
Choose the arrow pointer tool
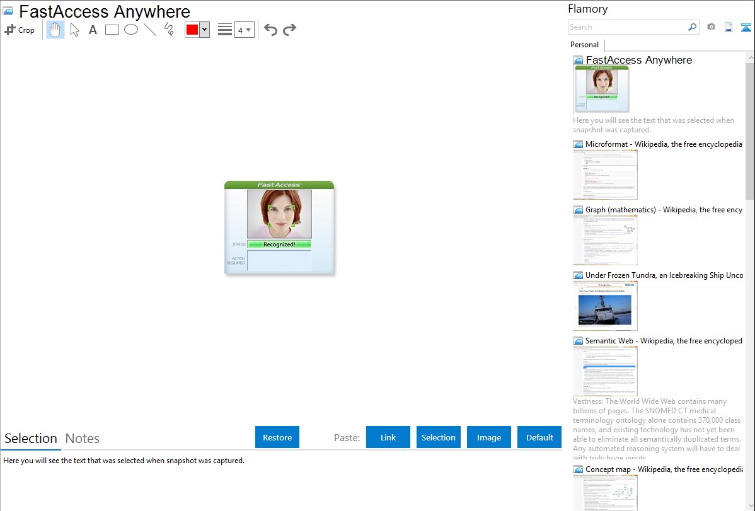point(74,30)
